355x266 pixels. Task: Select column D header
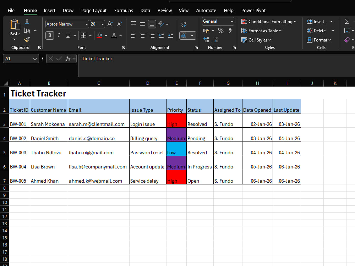click(148, 83)
